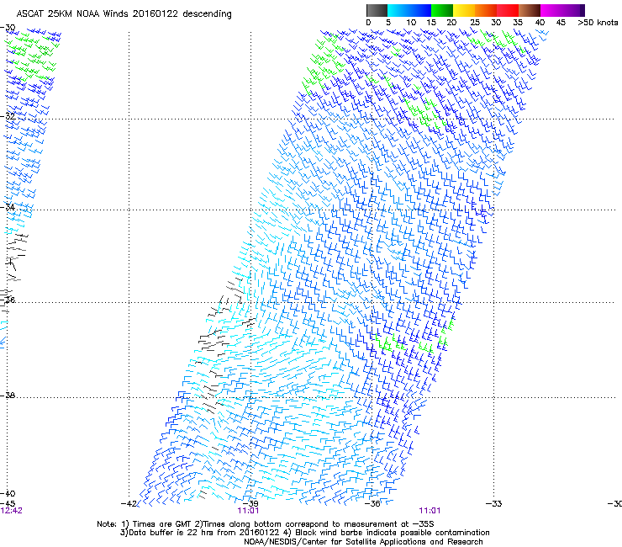Click the chart title 'ASCAT 25KM NOAA Winds 20160122 descending'
The width and height of the screenshot is (622, 547).
coord(124,14)
